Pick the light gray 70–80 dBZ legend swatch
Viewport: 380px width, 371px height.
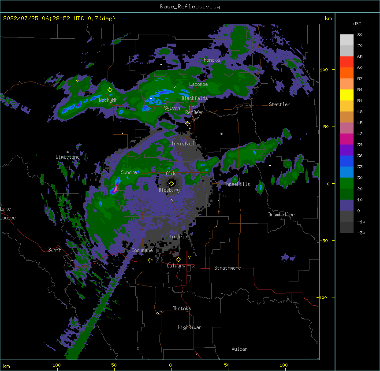[346, 40]
